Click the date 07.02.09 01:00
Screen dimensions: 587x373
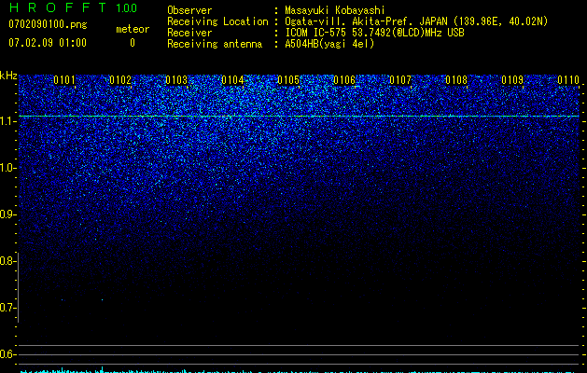pos(48,42)
